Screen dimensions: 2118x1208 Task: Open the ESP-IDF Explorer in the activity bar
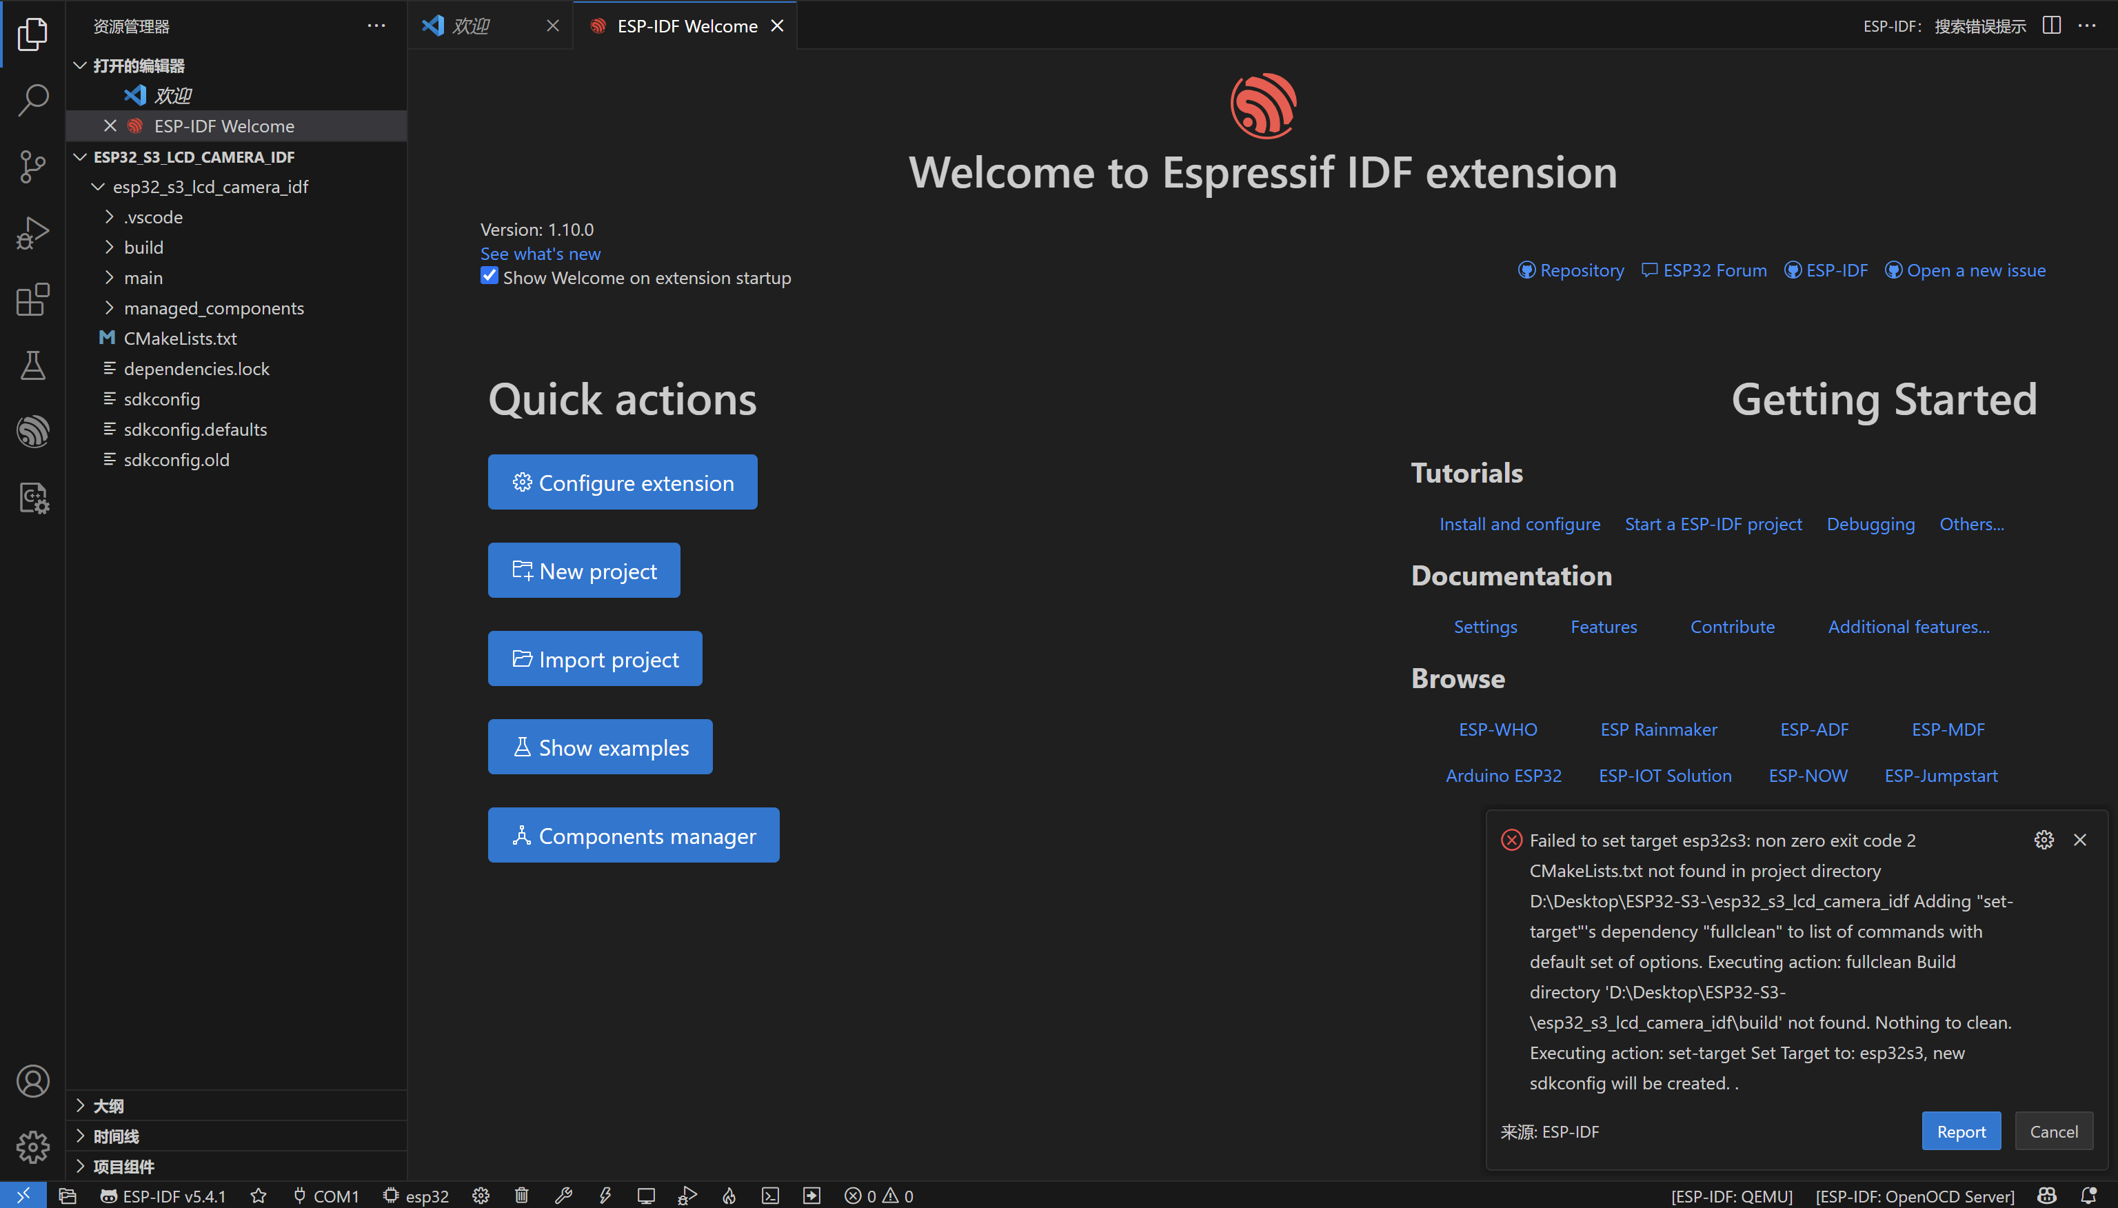[x=32, y=432]
